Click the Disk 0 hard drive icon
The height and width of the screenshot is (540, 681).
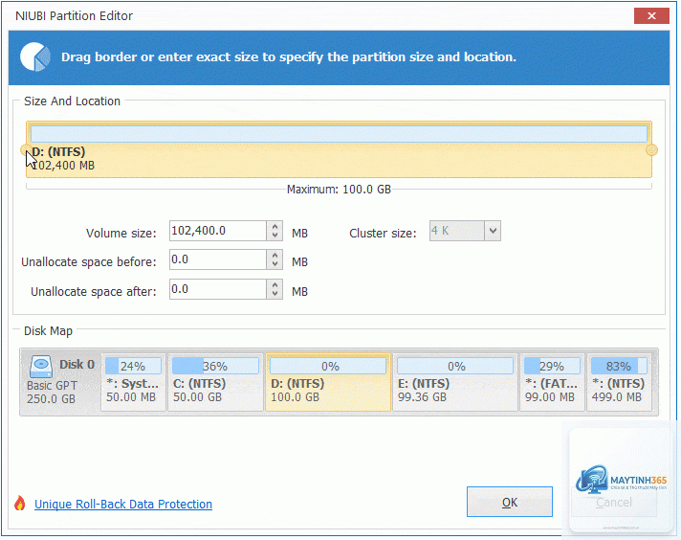click(x=41, y=367)
